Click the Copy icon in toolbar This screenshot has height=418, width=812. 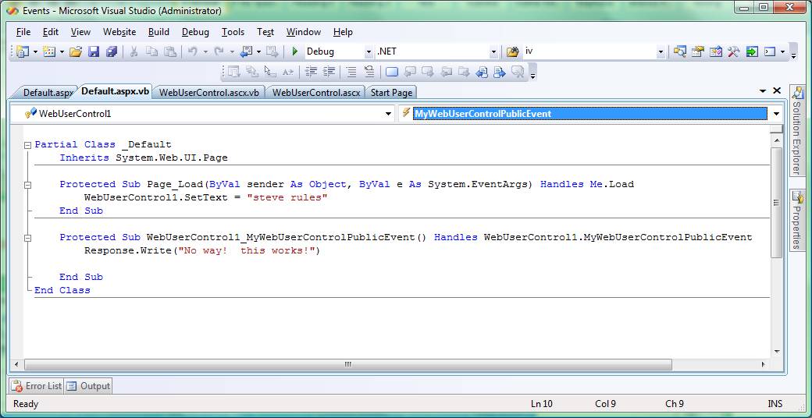[151, 51]
